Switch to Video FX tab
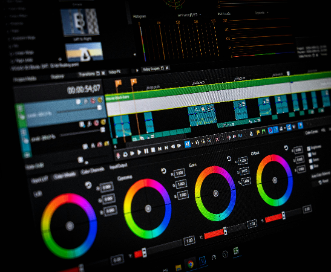 pyautogui.click(x=114, y=72)
